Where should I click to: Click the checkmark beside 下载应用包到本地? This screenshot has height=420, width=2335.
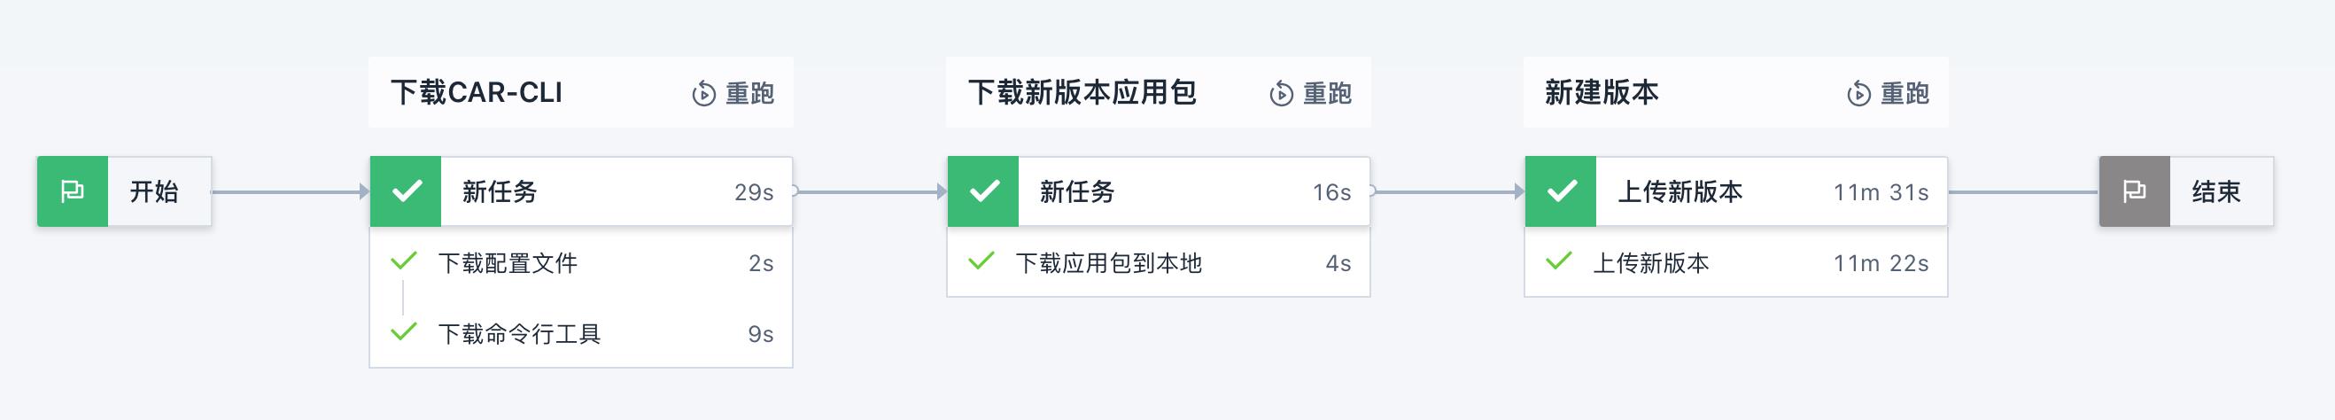point(981,262)
